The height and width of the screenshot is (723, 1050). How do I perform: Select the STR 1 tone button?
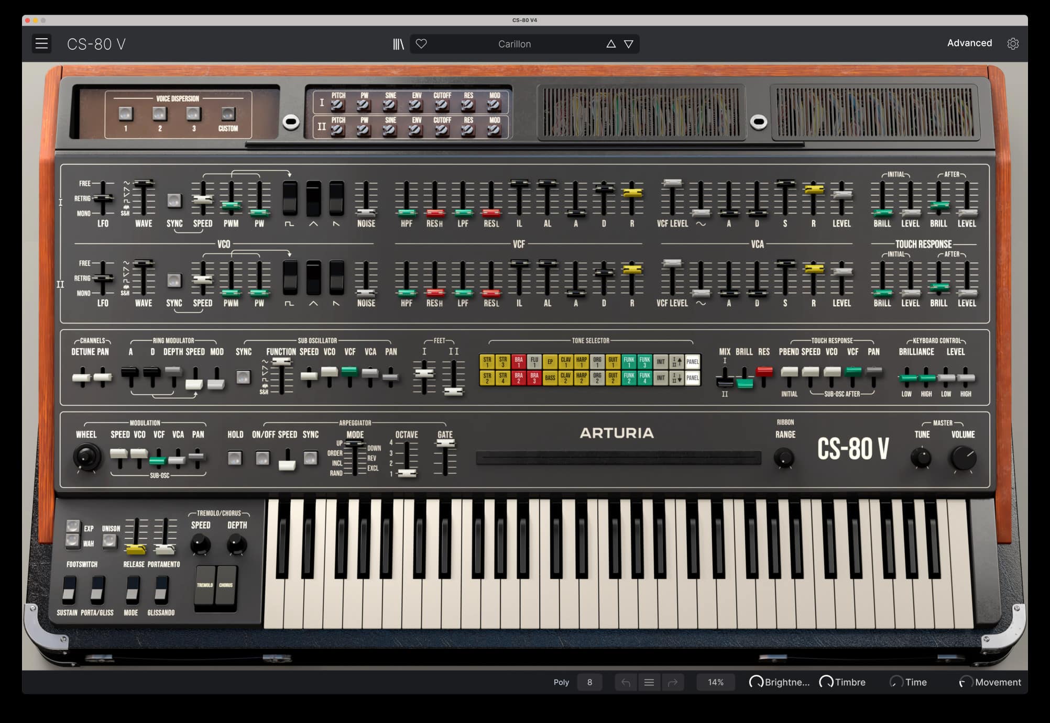point(487,361)
